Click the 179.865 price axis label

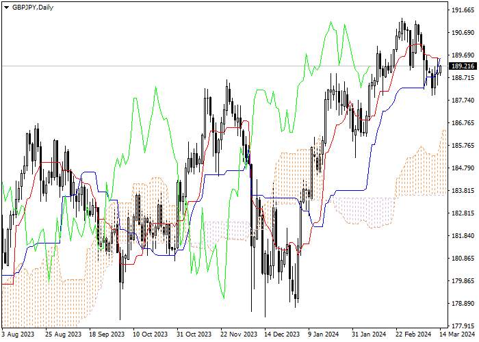463,281
